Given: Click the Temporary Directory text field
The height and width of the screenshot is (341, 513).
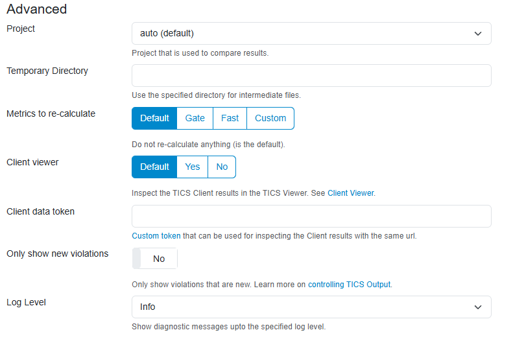Looking at the screenshot, I should tap(311, 75).
